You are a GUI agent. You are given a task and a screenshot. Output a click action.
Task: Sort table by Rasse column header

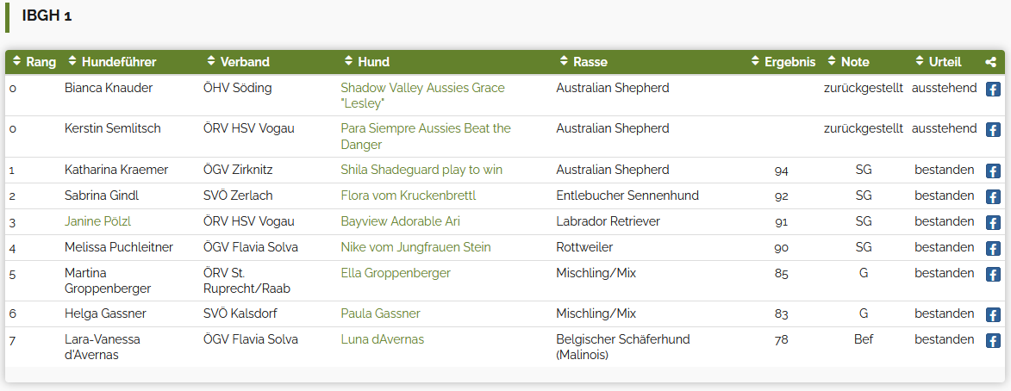click(x=584, y=62)
